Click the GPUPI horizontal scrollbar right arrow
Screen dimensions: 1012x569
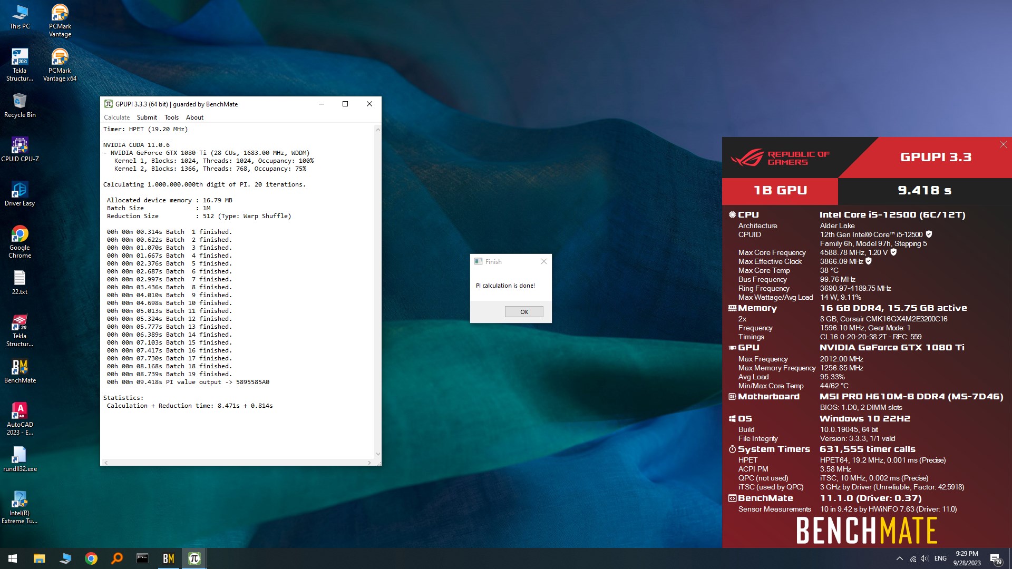click(x=369, y=463)
